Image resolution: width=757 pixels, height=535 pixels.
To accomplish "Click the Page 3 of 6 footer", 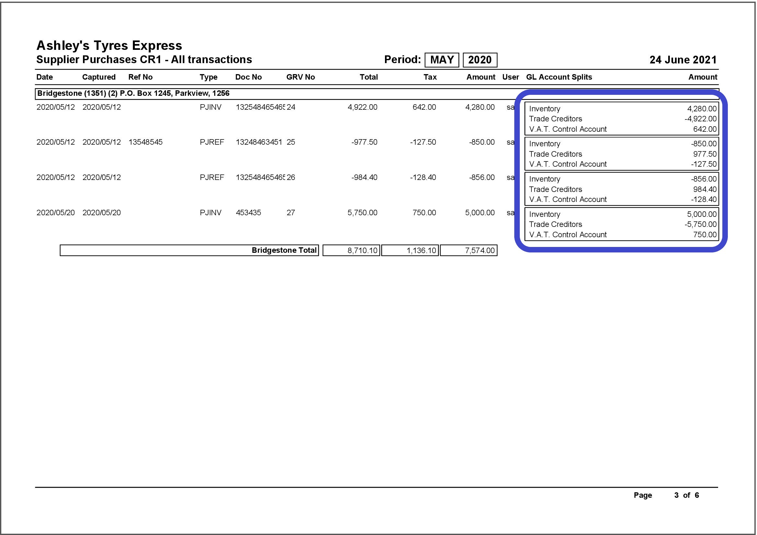I will tap(666, 495).
